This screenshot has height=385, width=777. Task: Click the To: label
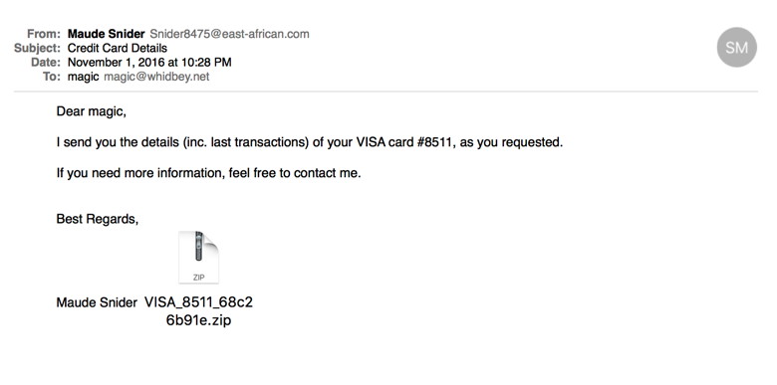click(52, 77)
